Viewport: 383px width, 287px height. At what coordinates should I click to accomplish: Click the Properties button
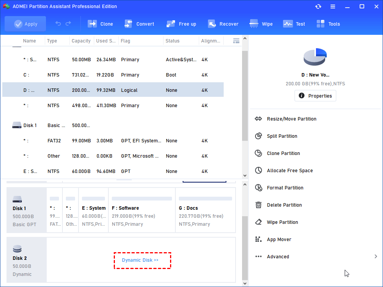click(315, 96)
